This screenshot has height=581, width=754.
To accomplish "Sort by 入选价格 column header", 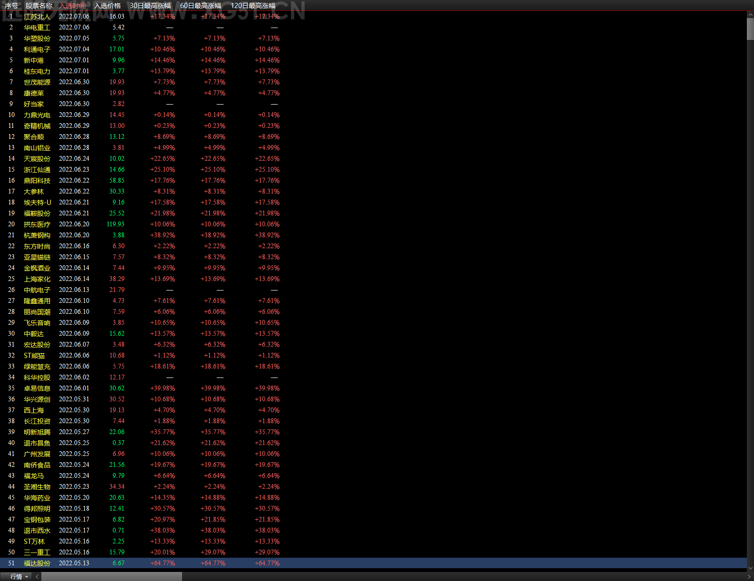I will [107, 6].
